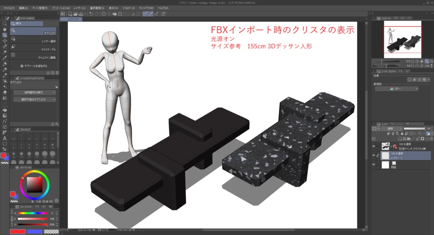
Task: Select 操作 sub tool group
Action: pos(27,24)
